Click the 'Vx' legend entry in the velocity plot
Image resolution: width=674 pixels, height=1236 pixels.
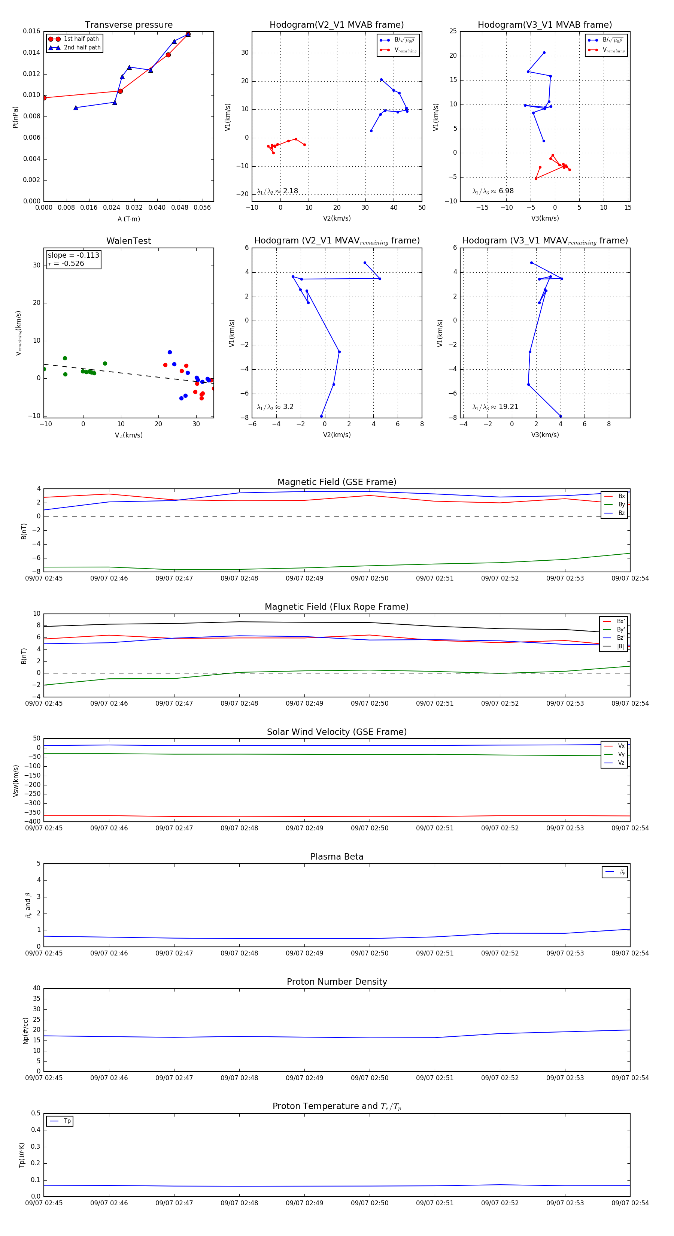point(614,746)
